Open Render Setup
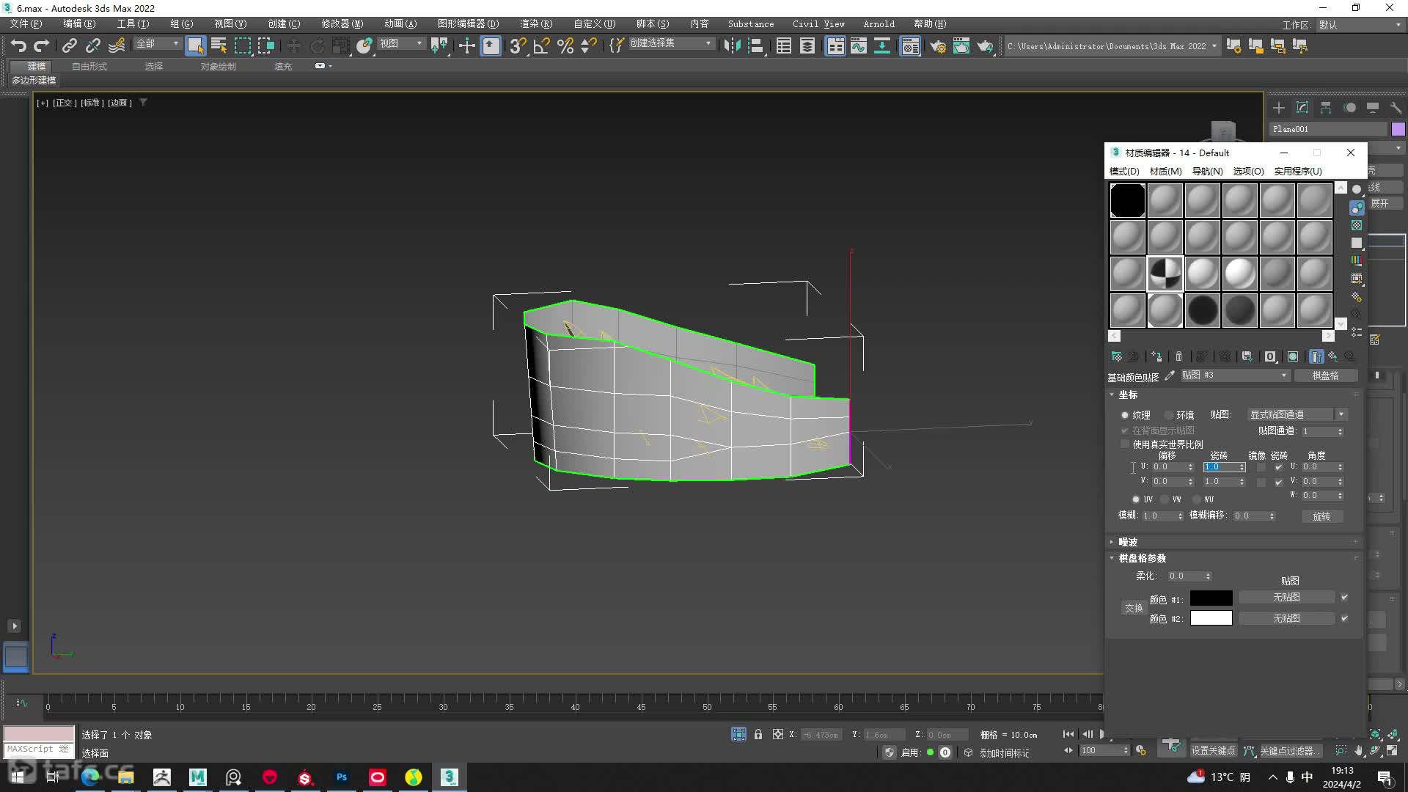 938,45
